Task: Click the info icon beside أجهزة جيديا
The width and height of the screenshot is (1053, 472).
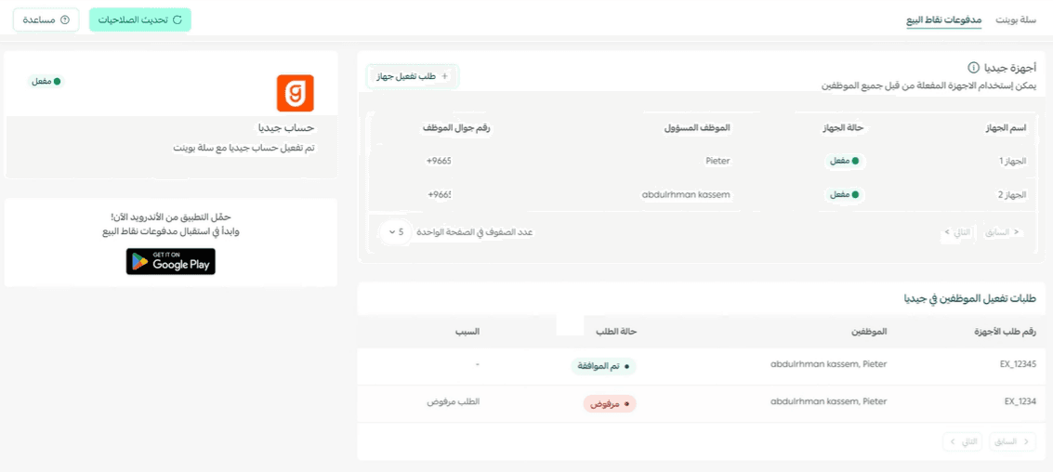Action: tap(972, 68)
